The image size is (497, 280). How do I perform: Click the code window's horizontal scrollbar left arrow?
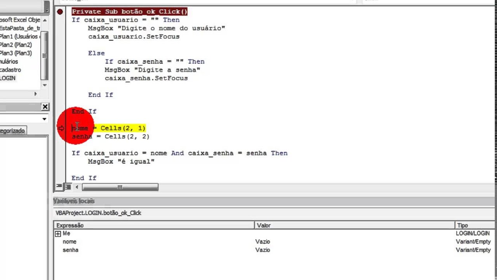(x=77, y=187)
